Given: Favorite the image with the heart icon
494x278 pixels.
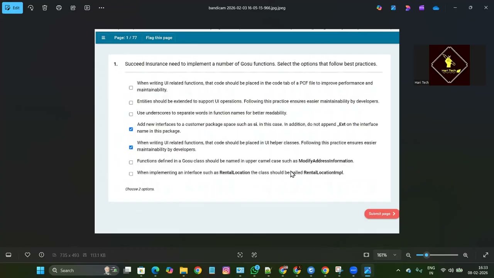Looking at the screenshot, I should [27, 255].
